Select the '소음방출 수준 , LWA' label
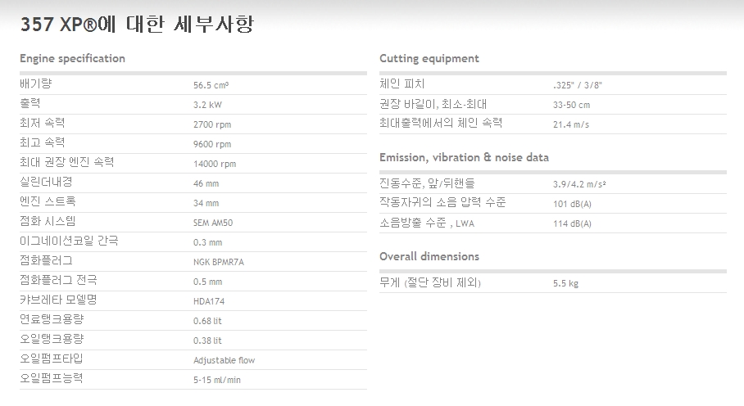 pos(427,223)
